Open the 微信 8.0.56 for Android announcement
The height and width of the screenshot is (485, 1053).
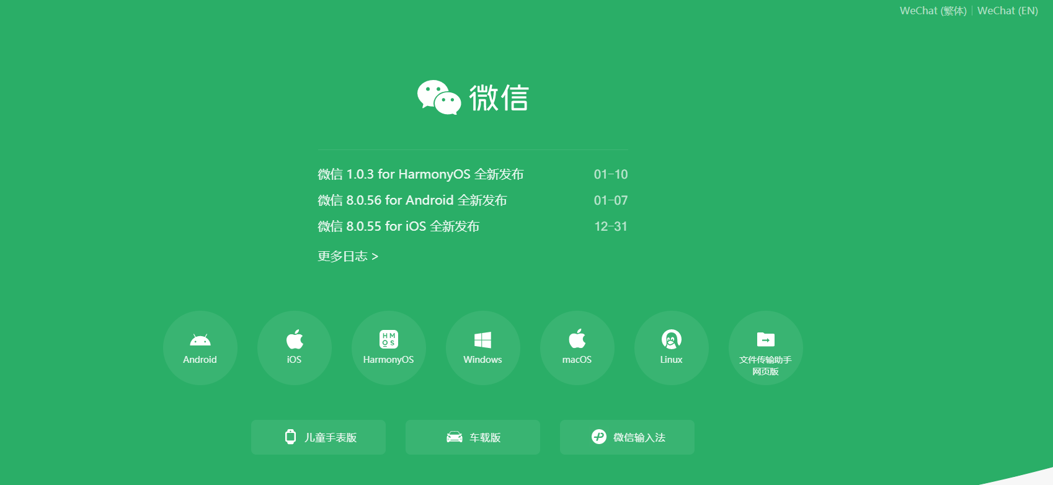[412, 200]
